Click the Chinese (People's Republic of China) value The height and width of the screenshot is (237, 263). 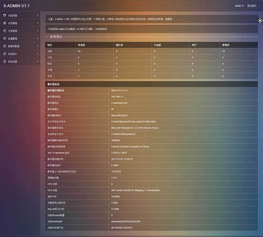[x=130, y=146]
